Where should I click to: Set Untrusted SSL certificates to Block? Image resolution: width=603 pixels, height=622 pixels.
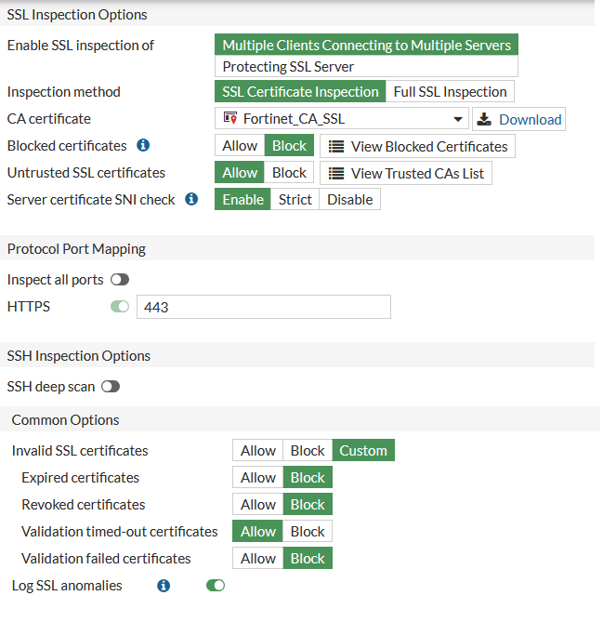(289, 173)
